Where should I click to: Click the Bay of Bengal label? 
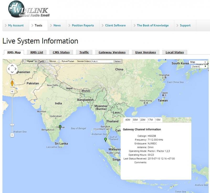pyautogui.click(x=78, y=128)
